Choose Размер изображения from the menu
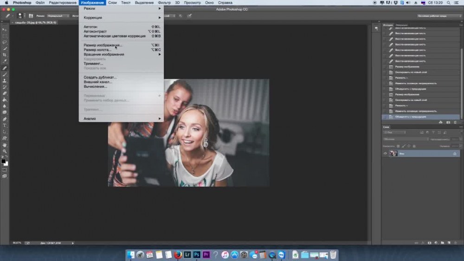Viewport: 464px width, 261px height. coord(103,45)
